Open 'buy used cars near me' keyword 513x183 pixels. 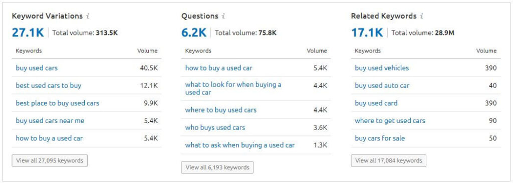50,120
